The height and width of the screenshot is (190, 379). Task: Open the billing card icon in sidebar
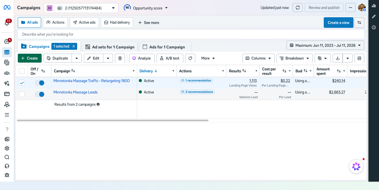pyautogui.click(x=7, y=94)
